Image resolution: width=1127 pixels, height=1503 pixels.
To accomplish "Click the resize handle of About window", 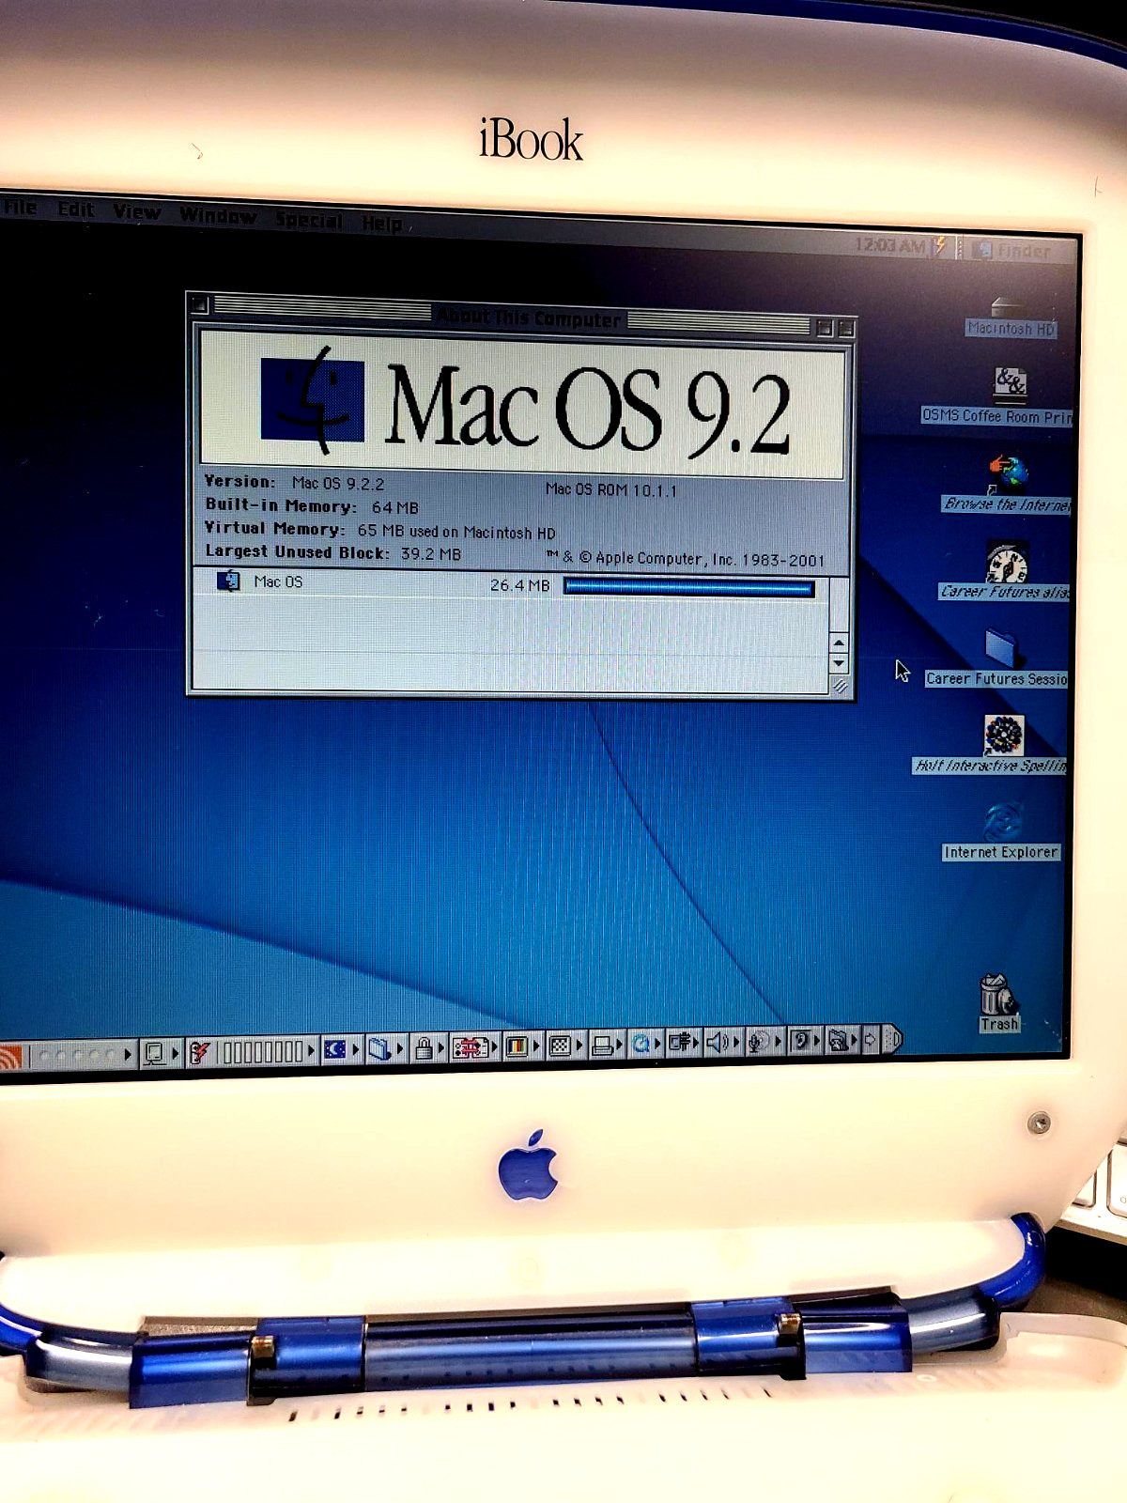I will (840, 688).
